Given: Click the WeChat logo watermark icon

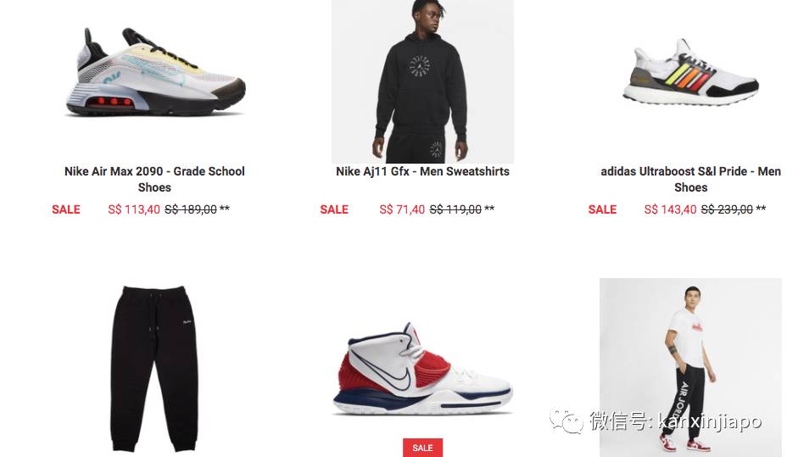Looking at the screenshot, I should pos(567,421).
